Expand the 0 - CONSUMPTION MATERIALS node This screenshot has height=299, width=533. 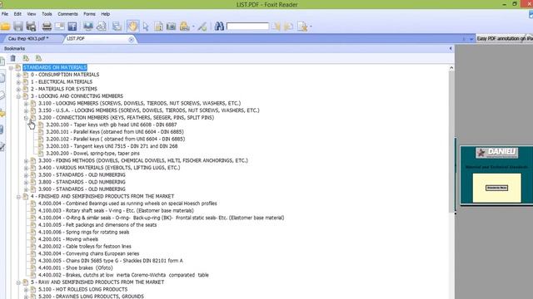[x=18, y=75]
